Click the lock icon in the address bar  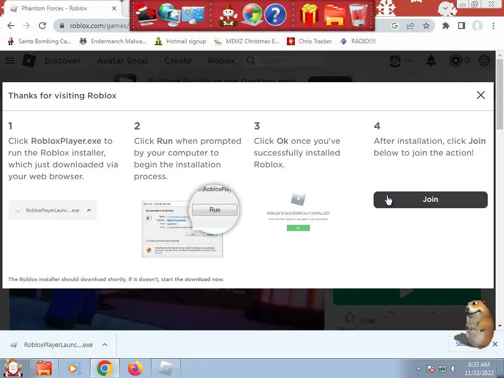coord(63,26)
